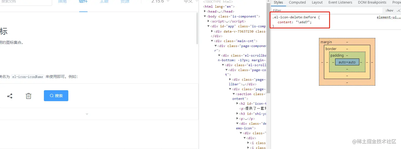Focus the 搜索文档 search field
Image resolution: width=401 pixels, height=149 pixels.
(x=26, y=2)
